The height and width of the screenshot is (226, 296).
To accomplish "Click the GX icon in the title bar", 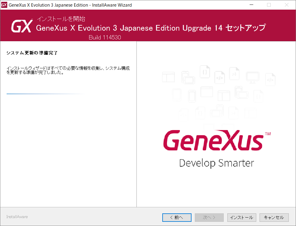I will [x=4, y=5].
